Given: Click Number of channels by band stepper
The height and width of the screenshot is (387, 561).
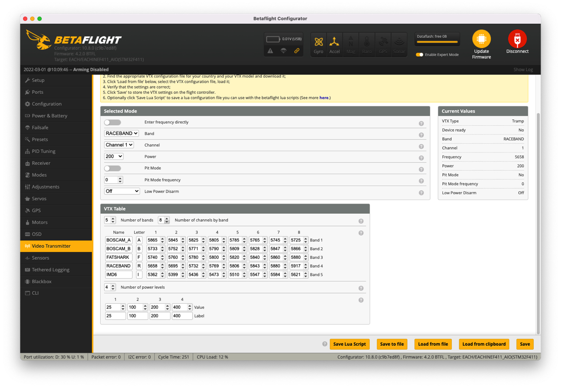Looking at the screenshot, I should click(x=167, y=220).
